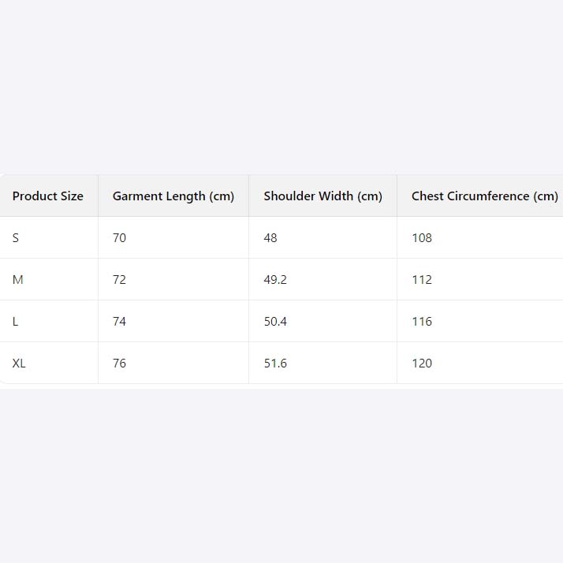Select the M size cell
The image size is (563, 563).
[18, 280]
